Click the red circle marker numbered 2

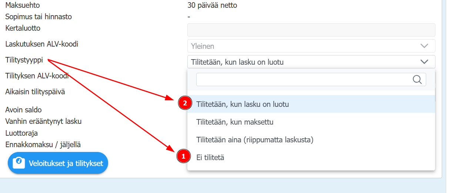pyautogui.click(x=185, y=104)
